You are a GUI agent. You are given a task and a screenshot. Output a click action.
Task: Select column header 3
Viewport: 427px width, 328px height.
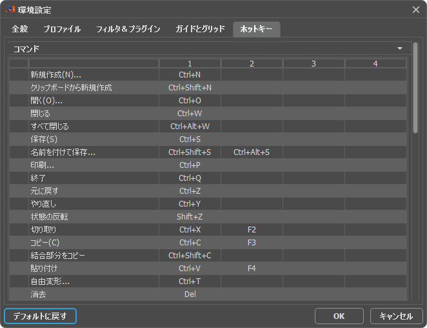[313, 63]
